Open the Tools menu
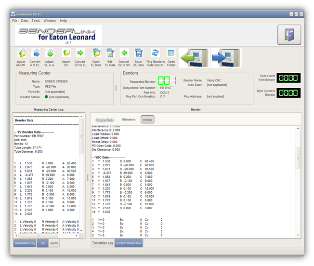 tap(36, 21)
